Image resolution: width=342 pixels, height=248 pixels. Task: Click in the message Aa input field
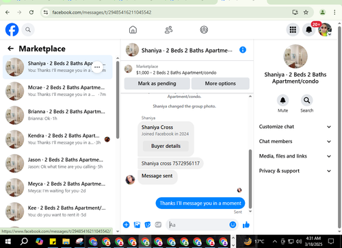198,225
